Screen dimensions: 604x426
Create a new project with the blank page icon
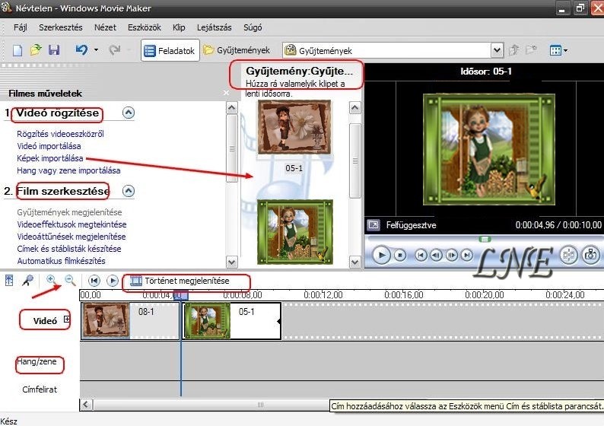point(17,50)
